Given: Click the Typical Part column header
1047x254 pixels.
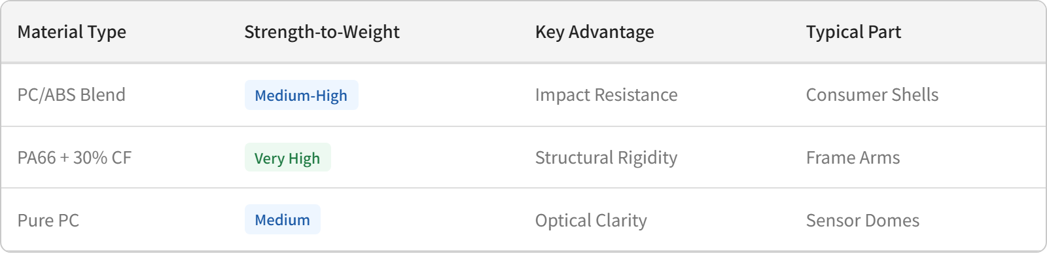Looking at the screenshot, I should pos(853,32).
